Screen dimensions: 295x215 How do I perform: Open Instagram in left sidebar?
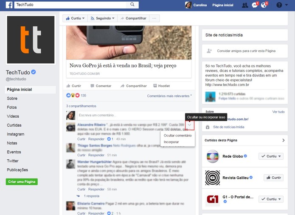[15, 134]
